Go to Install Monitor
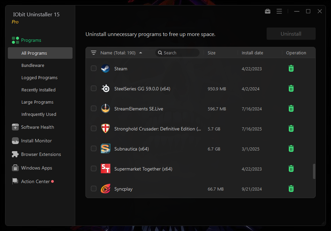This screenshot has width=331, height=231. click(x=36, y=141)
